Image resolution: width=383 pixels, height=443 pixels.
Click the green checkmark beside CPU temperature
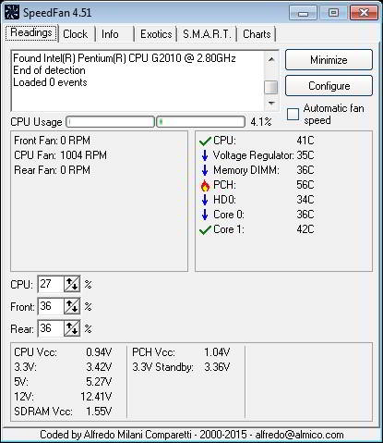(205, 142)
